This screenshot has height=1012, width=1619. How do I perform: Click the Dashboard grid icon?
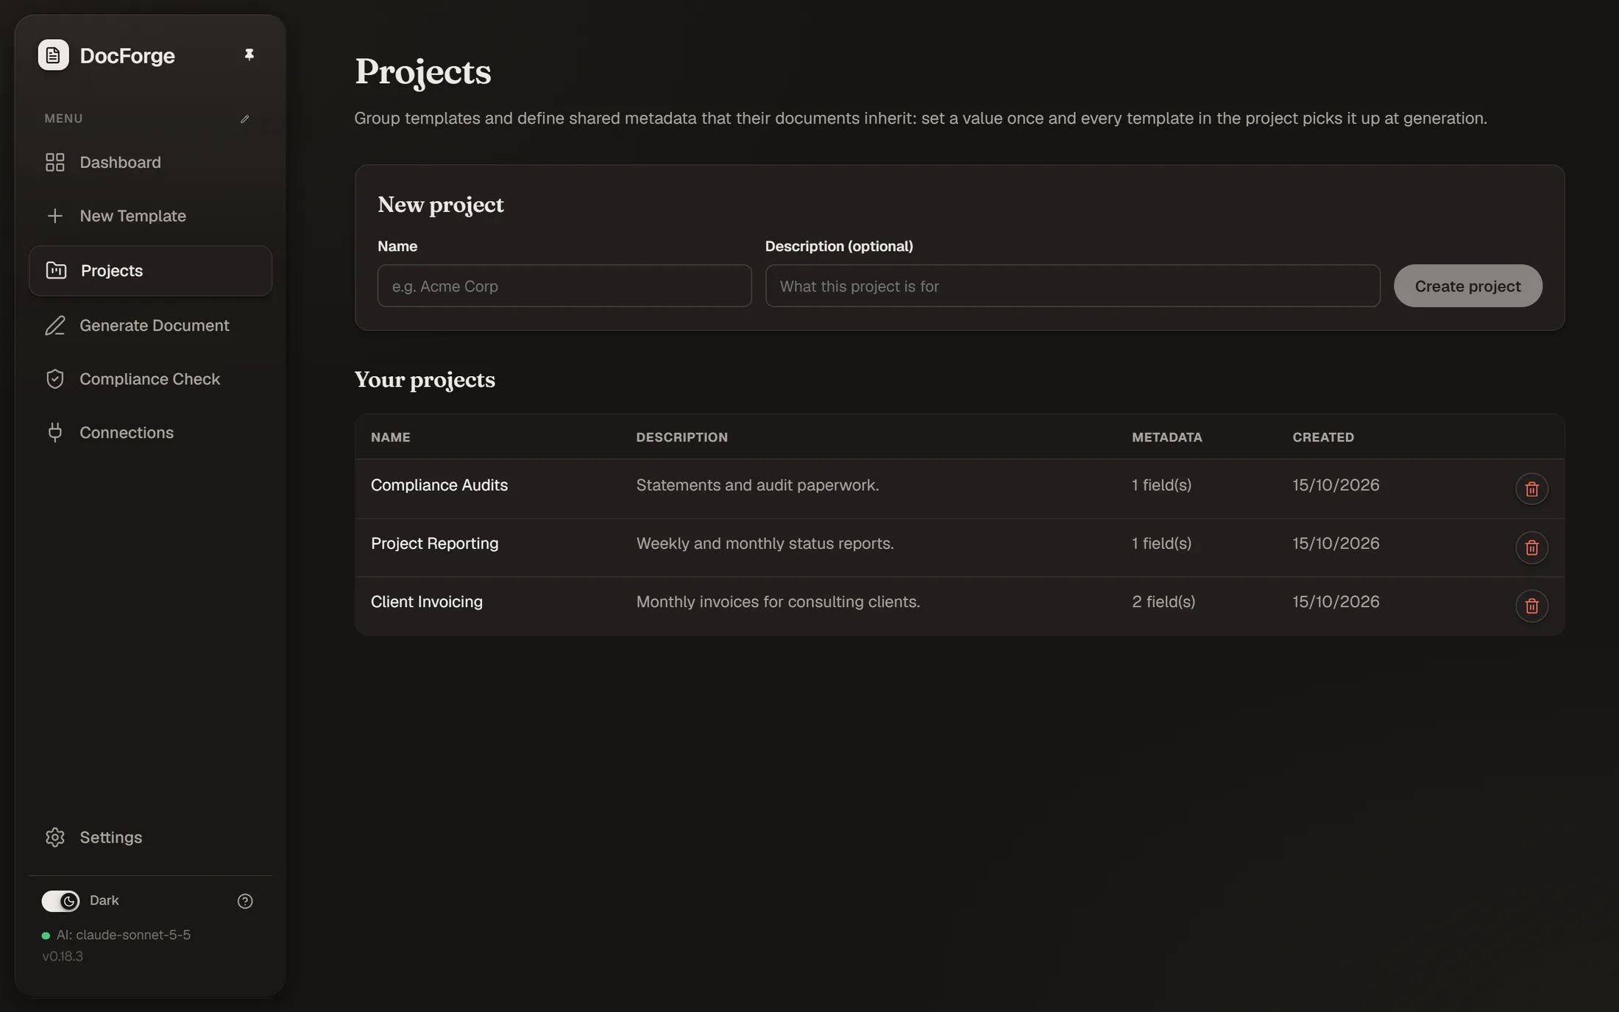click(55, 163)
